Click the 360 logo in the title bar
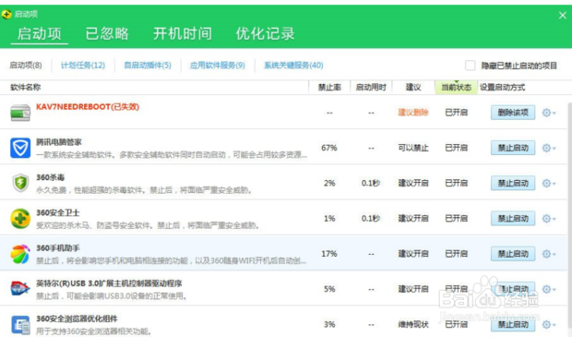 pyautogui.click(x=6, y=14)
